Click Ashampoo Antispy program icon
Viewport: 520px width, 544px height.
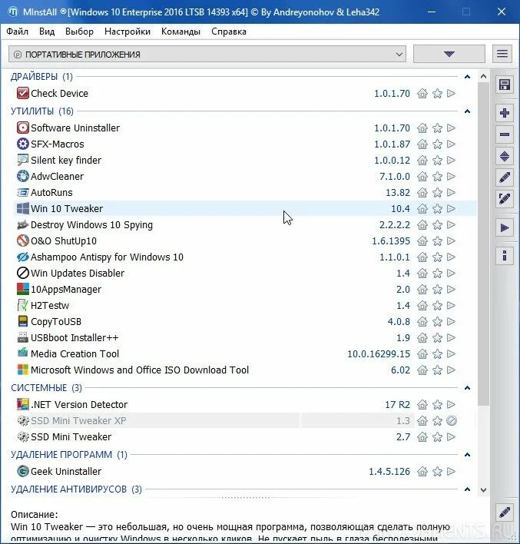[22, 257]
